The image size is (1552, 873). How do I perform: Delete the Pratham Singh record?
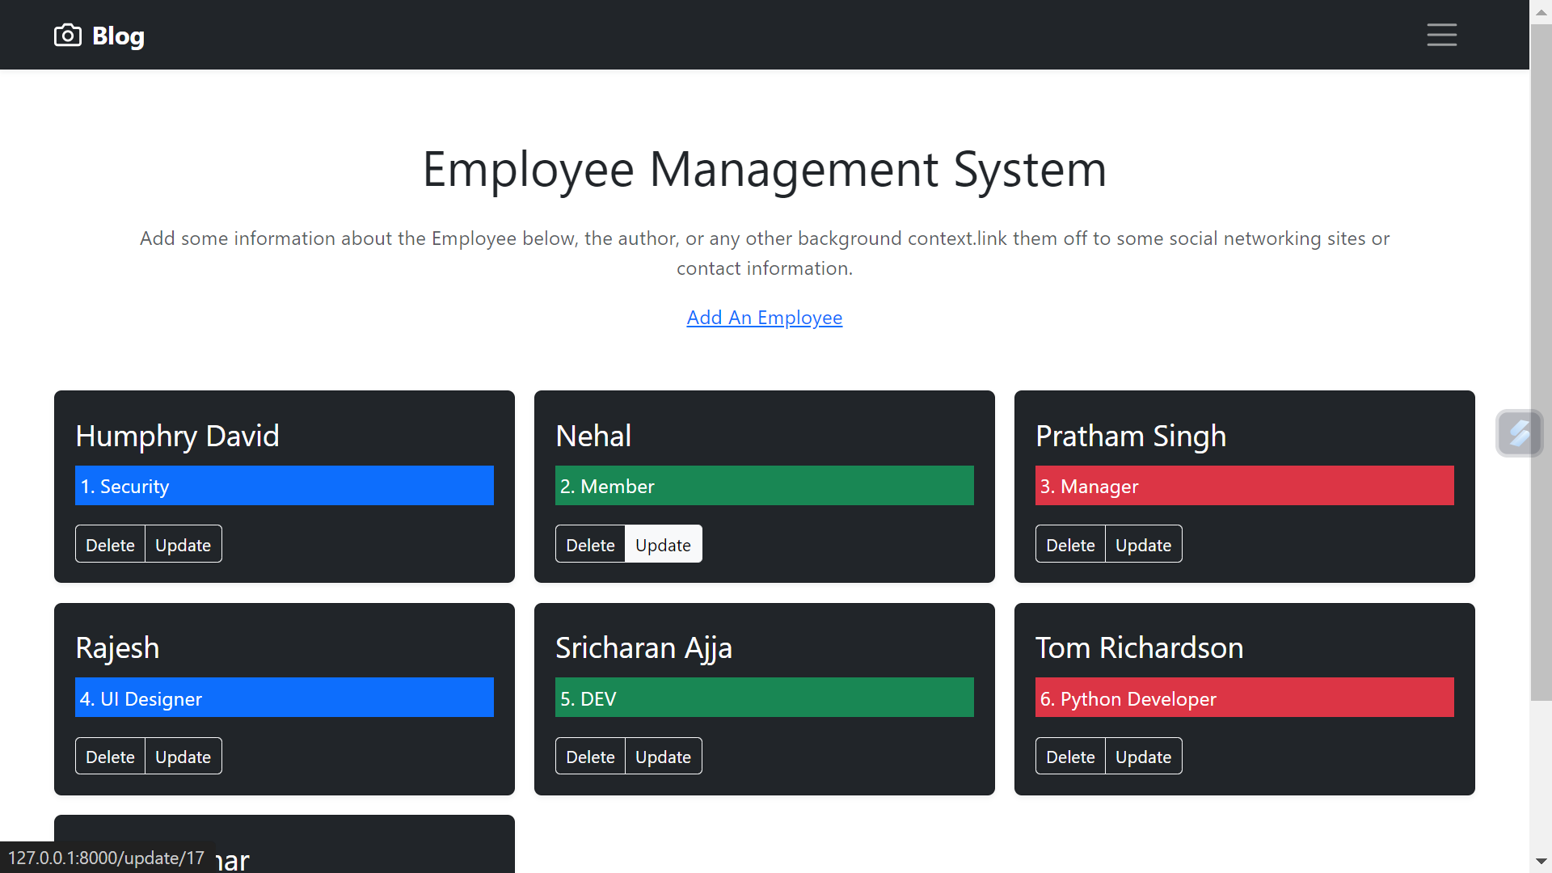[x=1069, y=544]
